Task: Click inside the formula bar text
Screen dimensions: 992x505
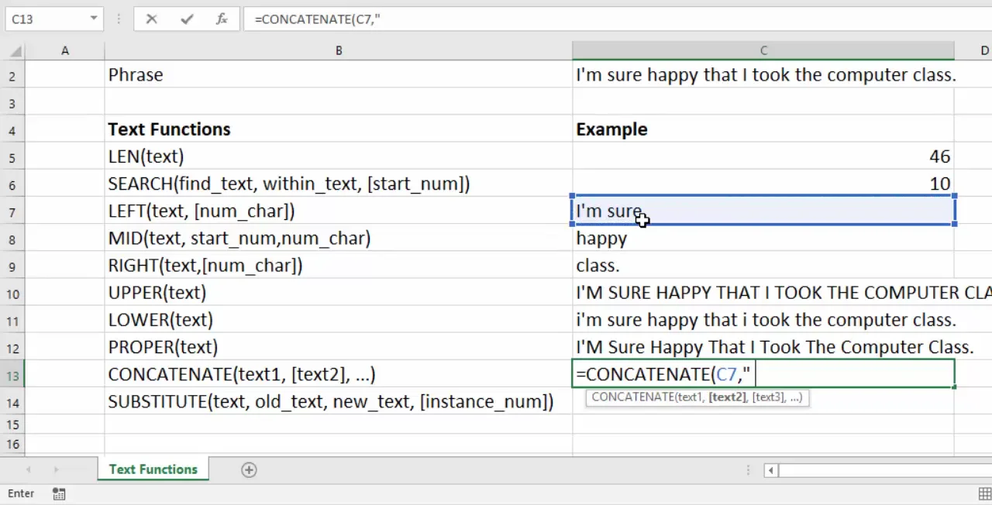Action: (465, 19)
